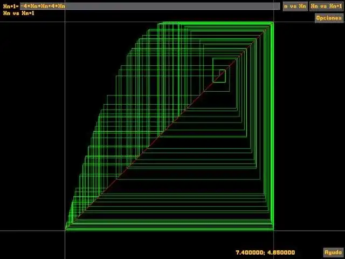This screenshot has height=259, width=345.
Task: Click inside the Xn+1 formula input field
Action: coord(150,6)
